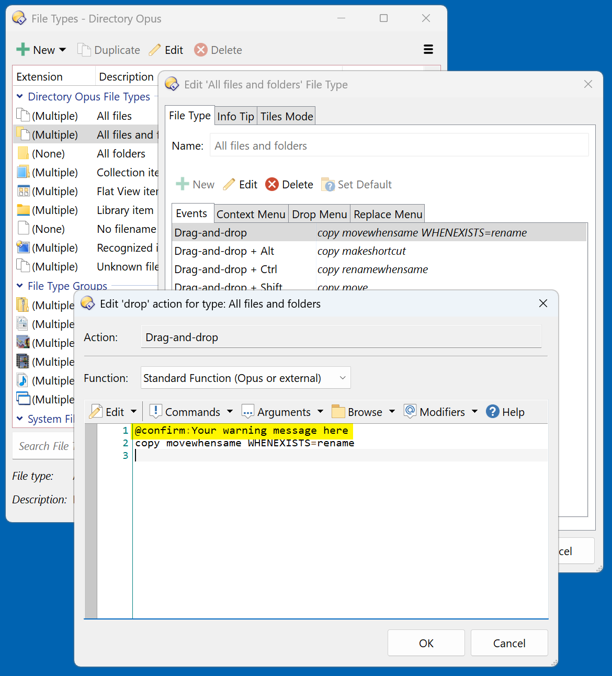Click the red Delete icon for events
This screenshot has width=612, height=676.
click(272, 185)
